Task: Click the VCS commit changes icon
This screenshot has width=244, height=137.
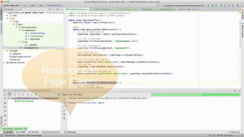Action: point(225,5)
